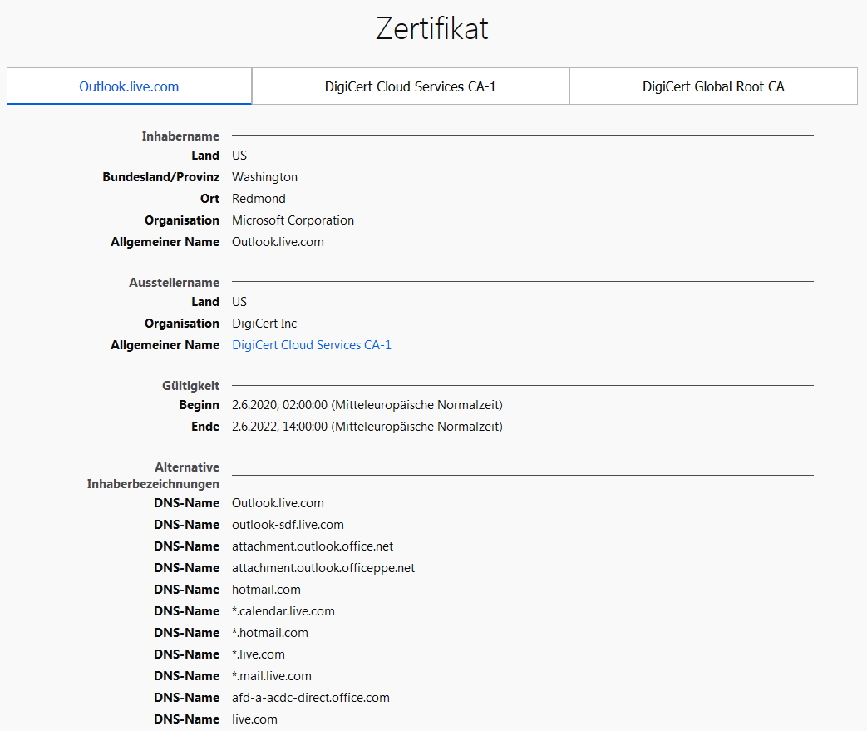Switch to DigiCert Cloud Services CA-1 tab
The image size is (867, 731).
411,86
